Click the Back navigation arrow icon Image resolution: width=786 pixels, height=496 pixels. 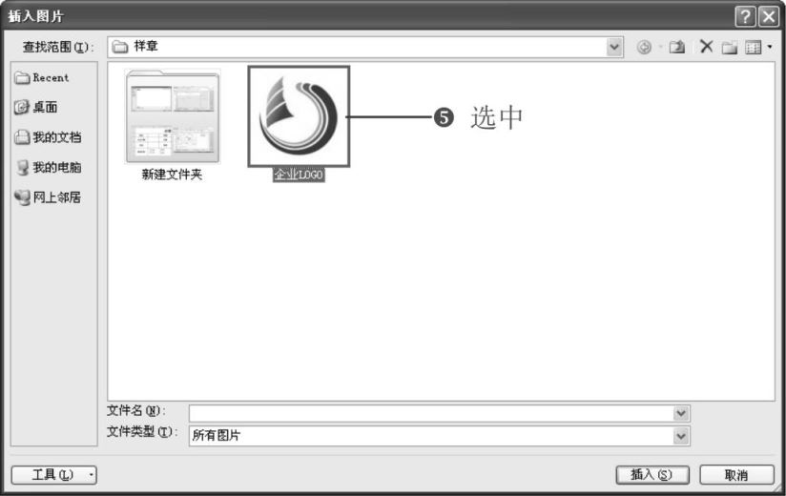coord(644,47)
